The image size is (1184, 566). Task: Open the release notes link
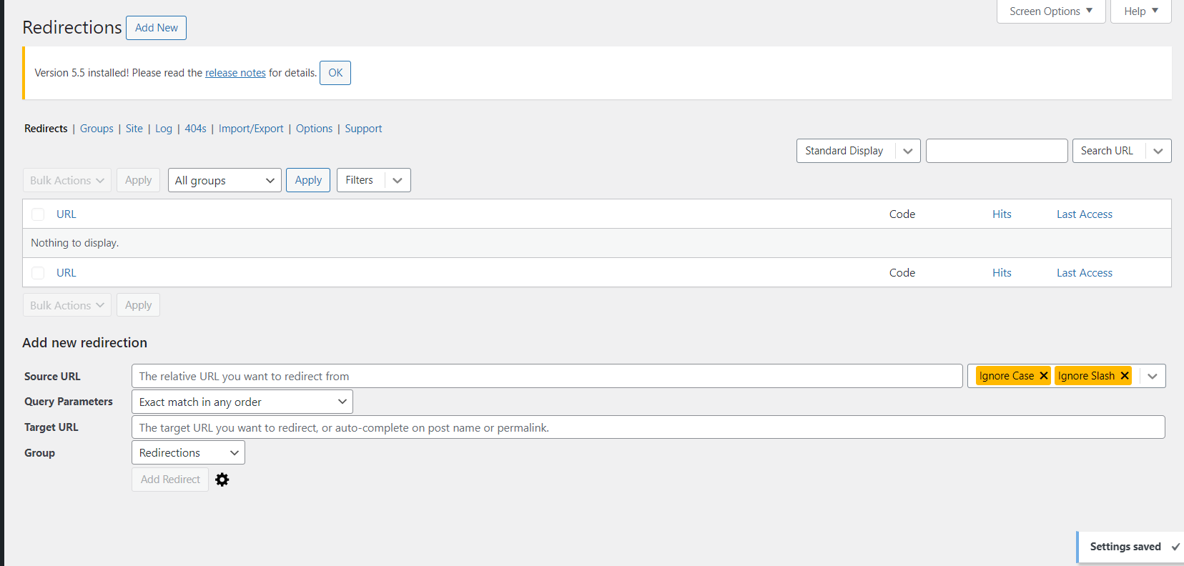tap(235, 73)
